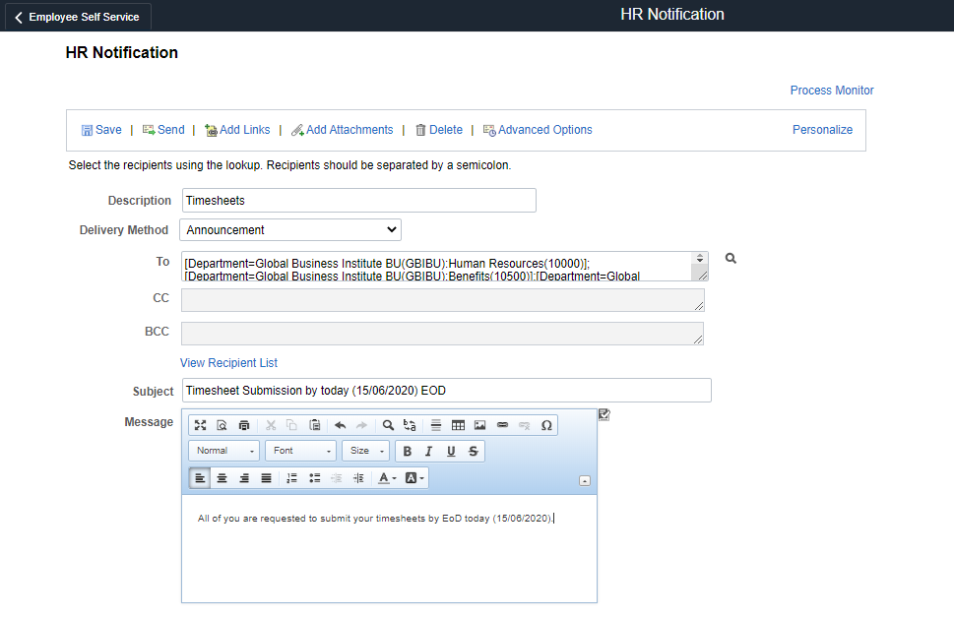Open the Font dropdown
The height and width of the screenshot is (618, 954).
click(300, 451)
